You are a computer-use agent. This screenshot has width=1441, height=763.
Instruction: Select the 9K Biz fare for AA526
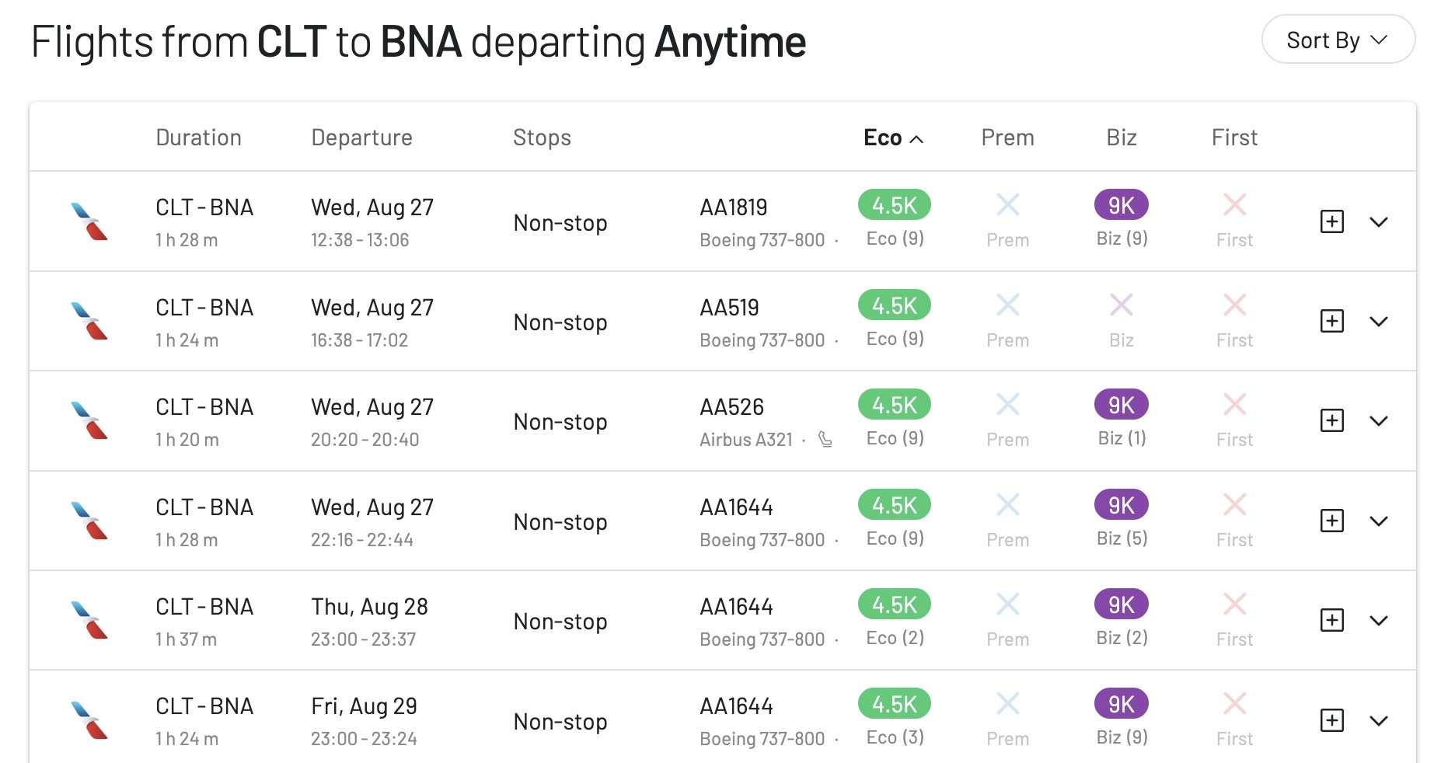click(1121, 405)
